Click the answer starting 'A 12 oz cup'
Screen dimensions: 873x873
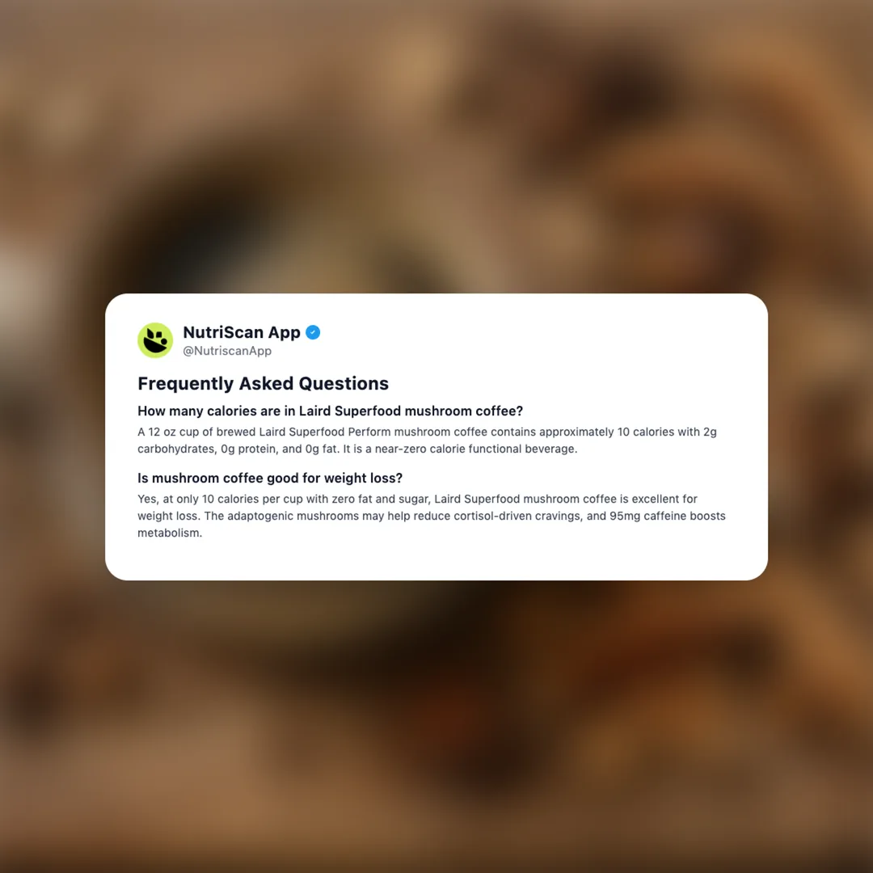pyautogui.click(x=427, y=441)
